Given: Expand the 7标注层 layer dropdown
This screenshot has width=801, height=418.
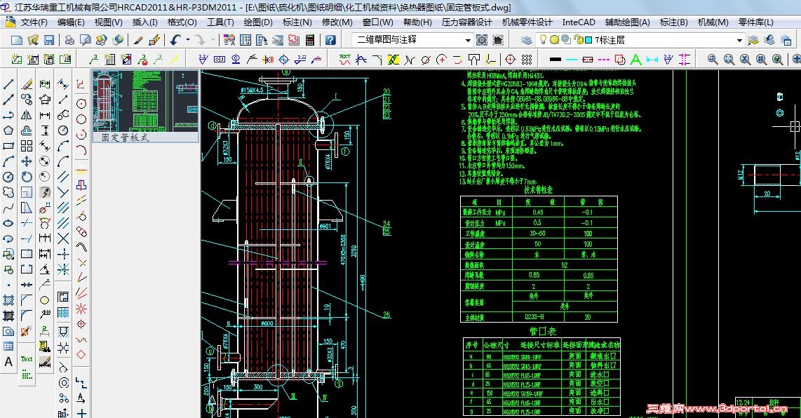Looking at the screenshot, I should (739, 40).
